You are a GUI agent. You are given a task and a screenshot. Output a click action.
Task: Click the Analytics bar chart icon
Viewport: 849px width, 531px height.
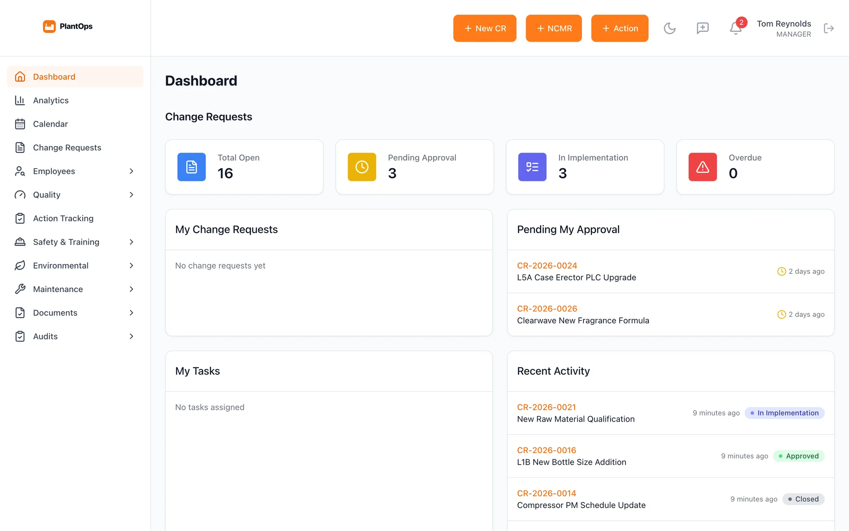tap(20, 100)
